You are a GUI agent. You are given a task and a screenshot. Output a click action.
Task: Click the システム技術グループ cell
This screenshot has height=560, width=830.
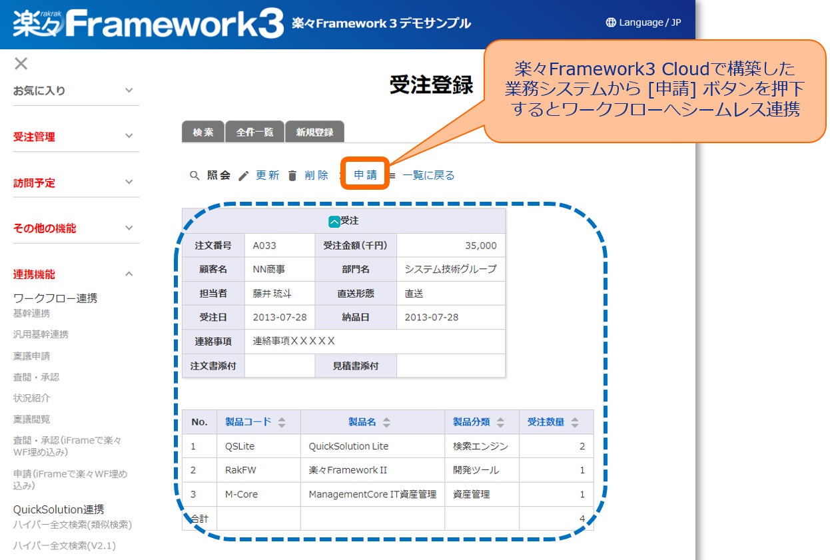451,269
